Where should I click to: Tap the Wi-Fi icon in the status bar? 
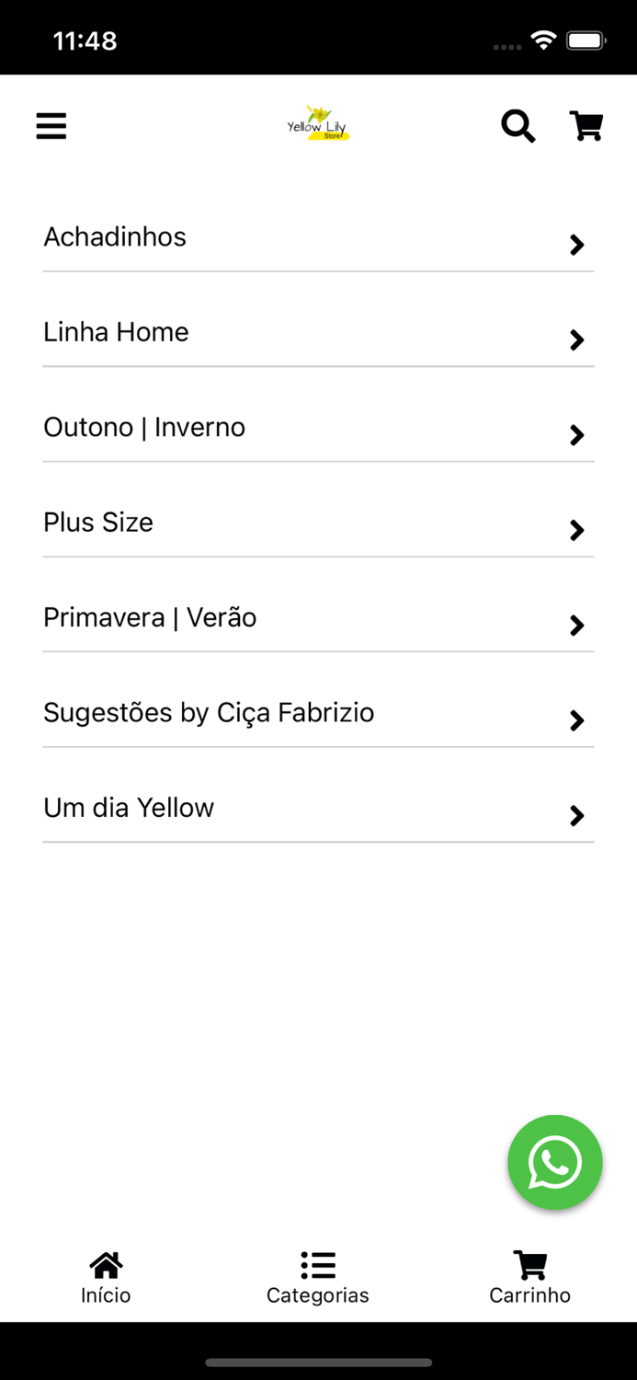[x=541, y=40]
